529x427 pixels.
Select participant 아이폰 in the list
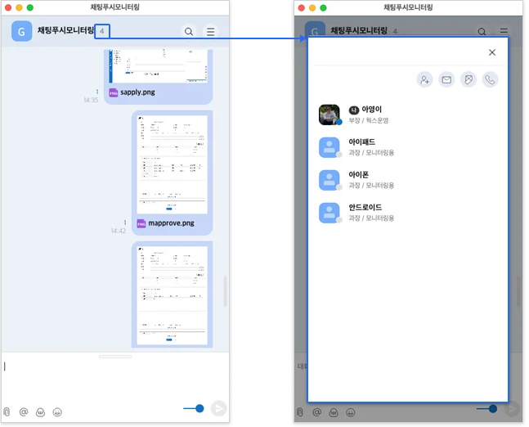pyautogui.click(x=358, y=179)
